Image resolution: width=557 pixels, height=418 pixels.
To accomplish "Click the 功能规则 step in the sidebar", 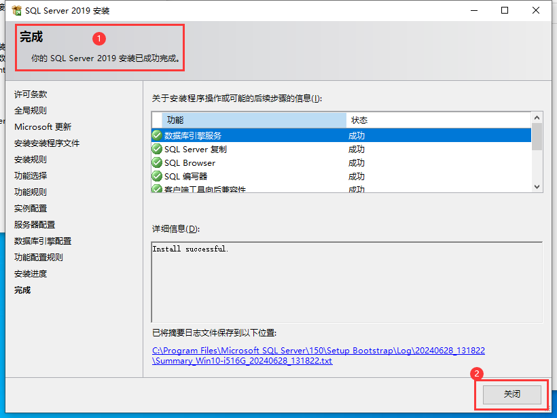I will [x=31, y=192].
